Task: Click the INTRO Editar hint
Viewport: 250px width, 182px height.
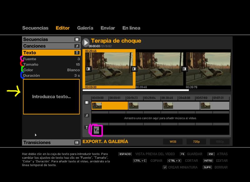Action: (215, 161)
